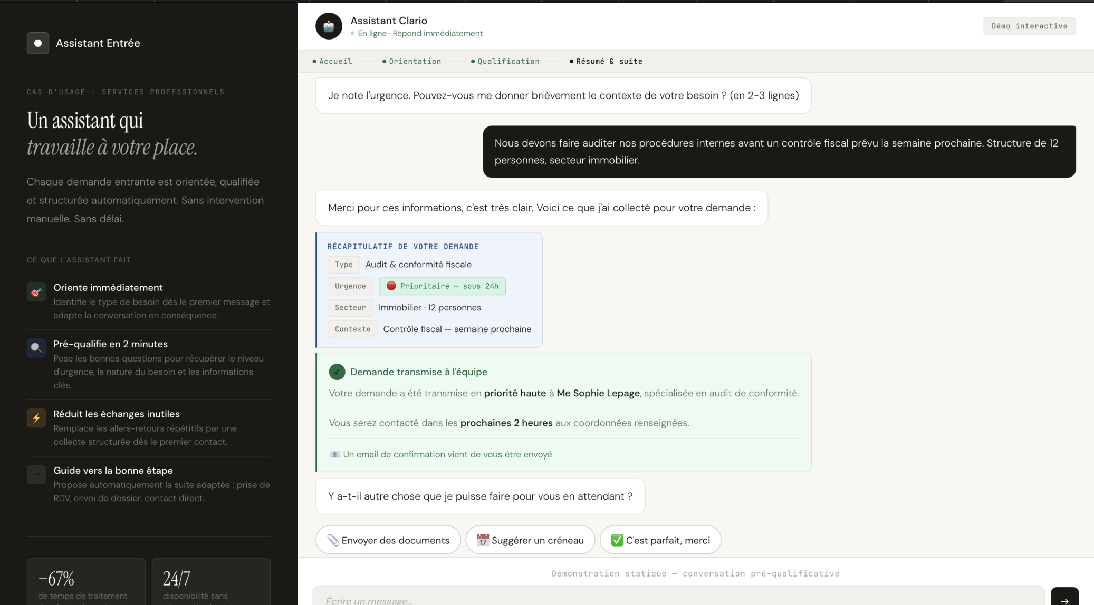The image size is (1094, 605).
Task: Click the red Prioritaire — sous 24h badge
Action: pos(442,286)
